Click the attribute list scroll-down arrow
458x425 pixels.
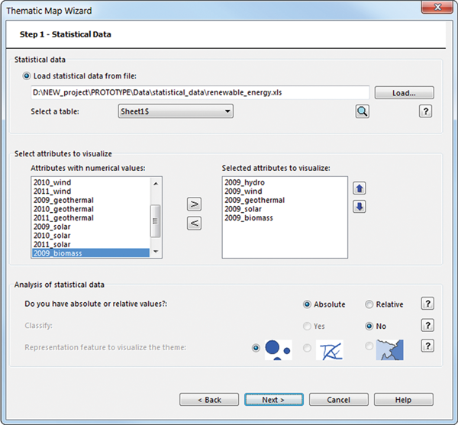pyautogui.click(x=156, y=252)
